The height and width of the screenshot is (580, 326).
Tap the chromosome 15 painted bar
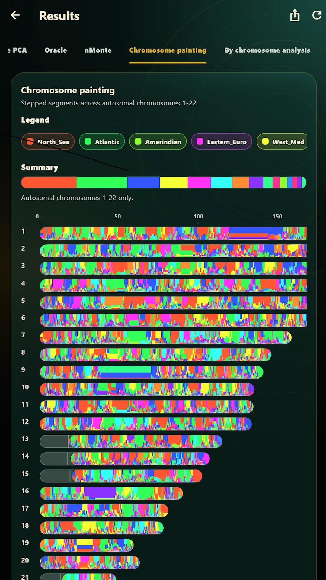pos(121,476)
